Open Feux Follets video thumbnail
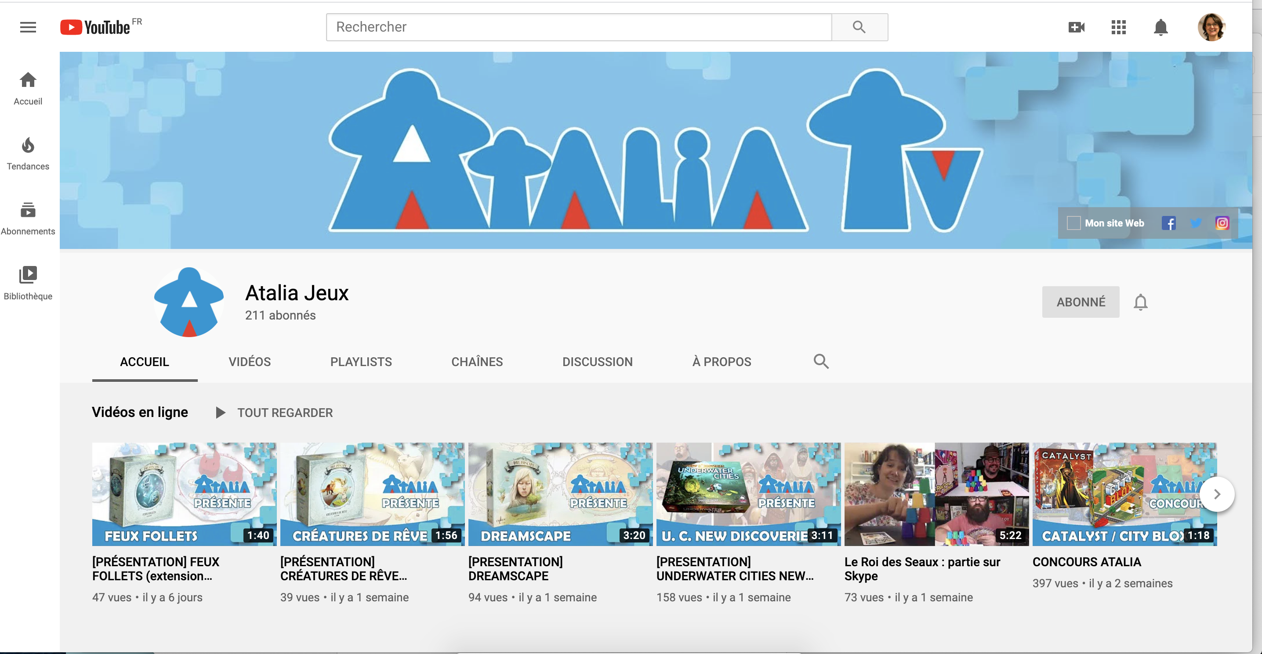Image resolution: width=1262 pixels, height=654 pixels. [184, 494]
